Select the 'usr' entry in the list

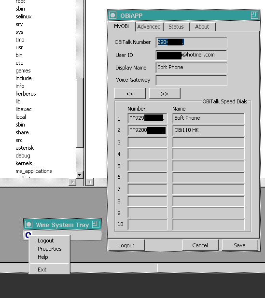pos(19,47)
